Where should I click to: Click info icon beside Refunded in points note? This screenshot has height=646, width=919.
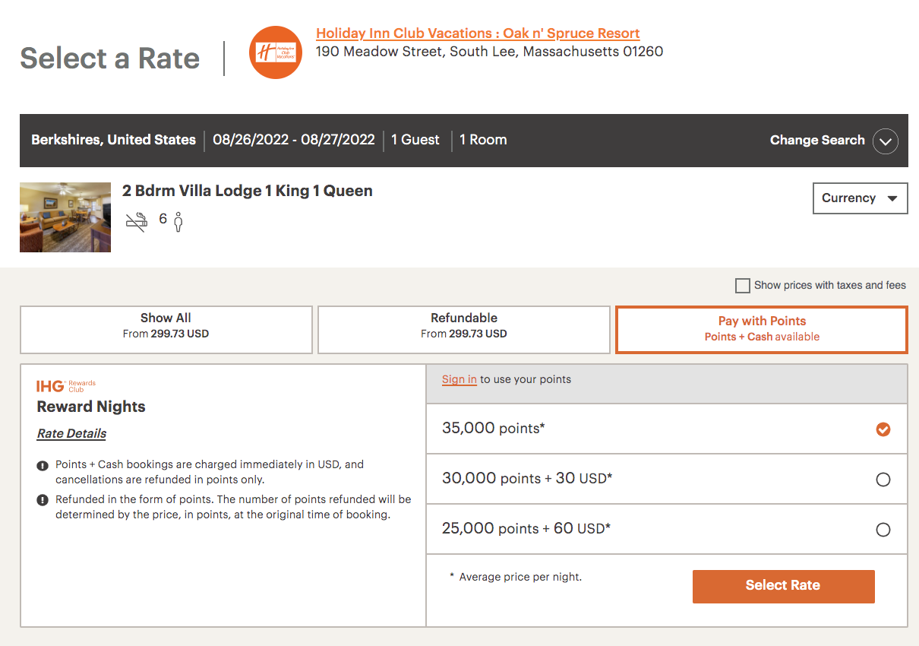coord(43,500)
